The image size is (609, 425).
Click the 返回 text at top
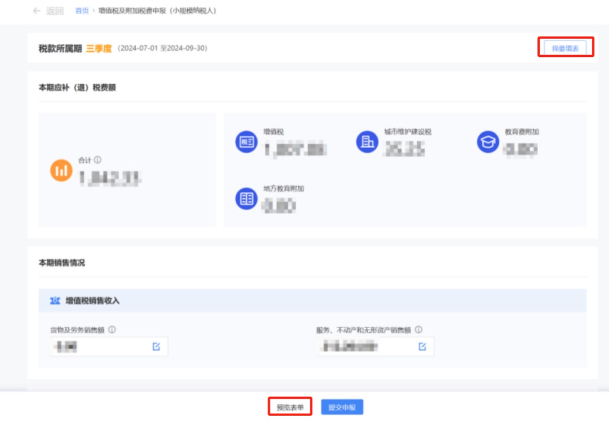[55, 11]
